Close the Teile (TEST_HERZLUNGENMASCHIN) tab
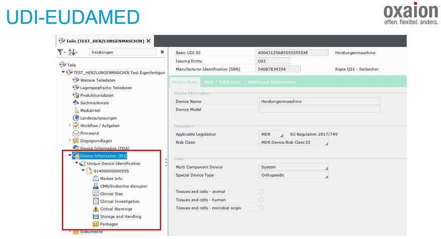This screenshot has width=441, height=239. (x=148, y=41)
